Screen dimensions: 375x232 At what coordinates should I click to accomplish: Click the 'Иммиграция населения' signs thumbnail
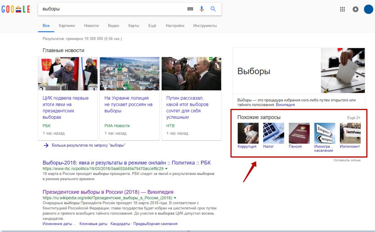tap(325, 133)
